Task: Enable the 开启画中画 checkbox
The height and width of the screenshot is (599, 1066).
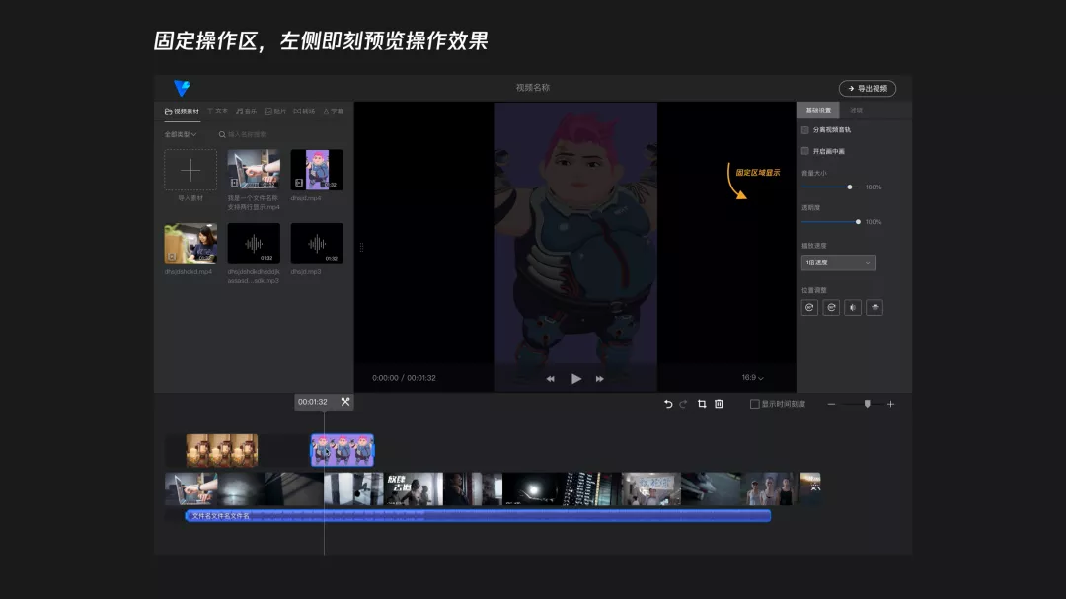Action: (805, 151)
